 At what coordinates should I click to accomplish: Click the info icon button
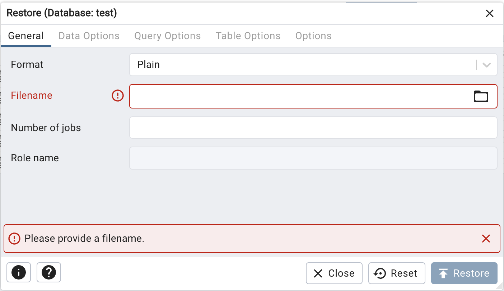click(19, 273)
